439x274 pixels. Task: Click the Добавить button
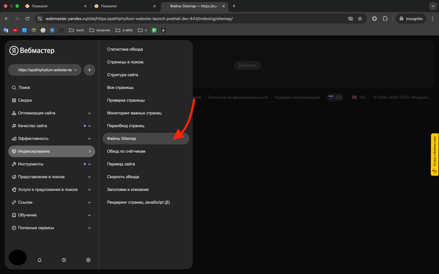pos(247,65)
